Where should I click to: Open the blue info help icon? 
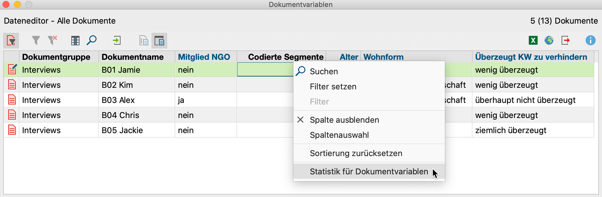590,40
